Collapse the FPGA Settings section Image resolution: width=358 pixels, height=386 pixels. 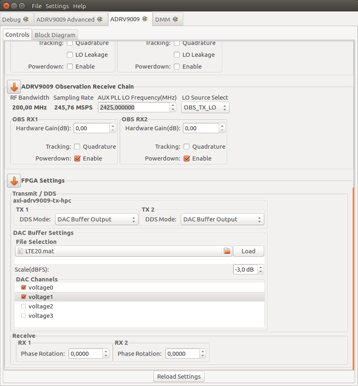coord(13,180)
